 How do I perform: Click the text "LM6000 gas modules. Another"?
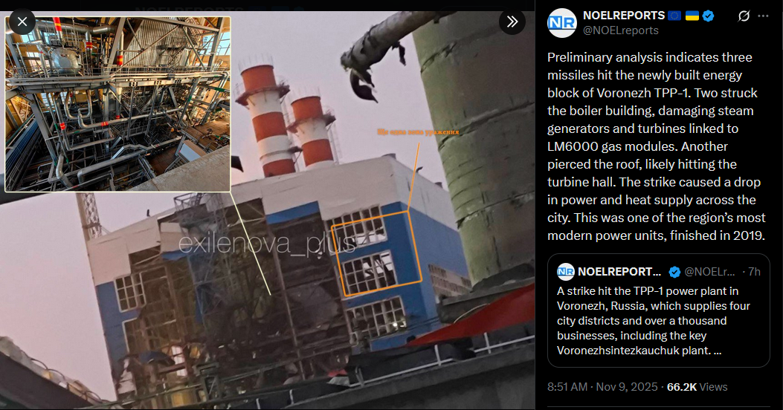(x=638, y=146)
